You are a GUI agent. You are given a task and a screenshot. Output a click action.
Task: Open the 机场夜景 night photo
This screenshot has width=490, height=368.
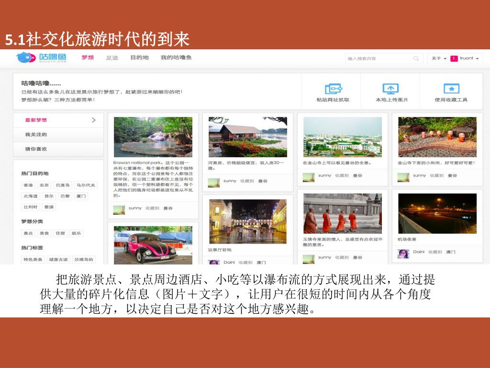click(x=437, y=214)
